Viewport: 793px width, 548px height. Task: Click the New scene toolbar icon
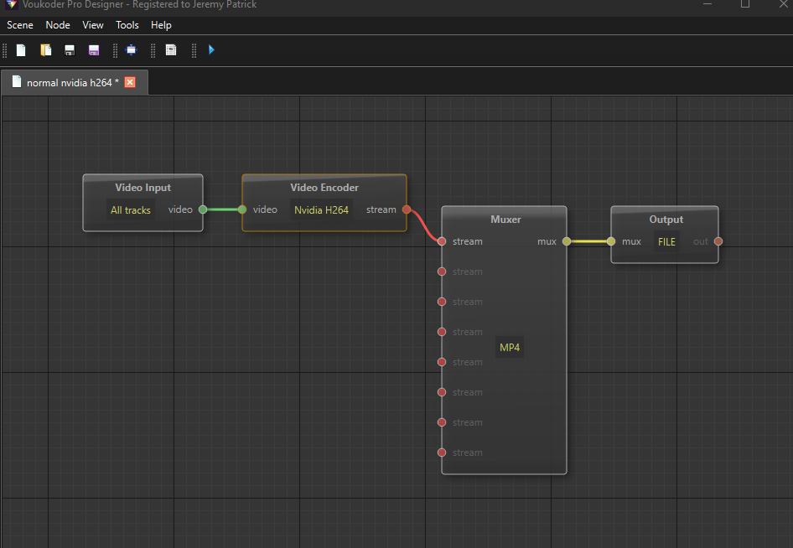pyautogui.click(x=21, y=50)
